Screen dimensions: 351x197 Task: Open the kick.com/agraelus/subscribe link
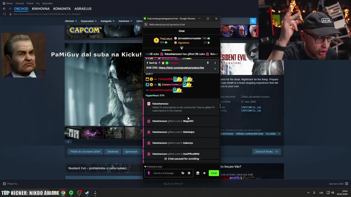[181, 68]
